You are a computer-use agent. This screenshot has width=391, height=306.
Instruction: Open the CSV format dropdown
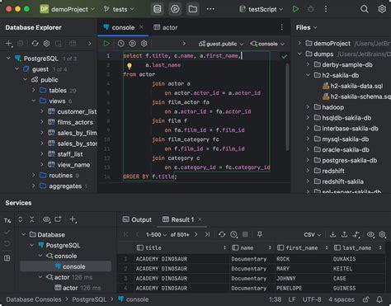point(313,234)
